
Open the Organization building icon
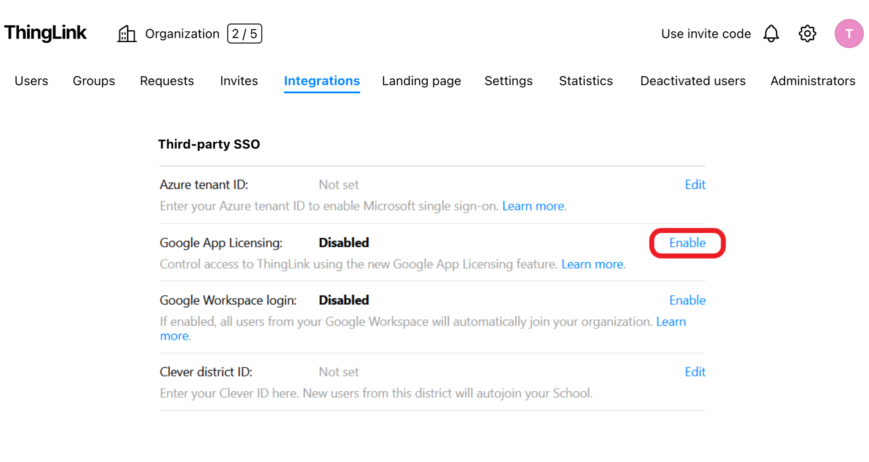tap(127, 34)
